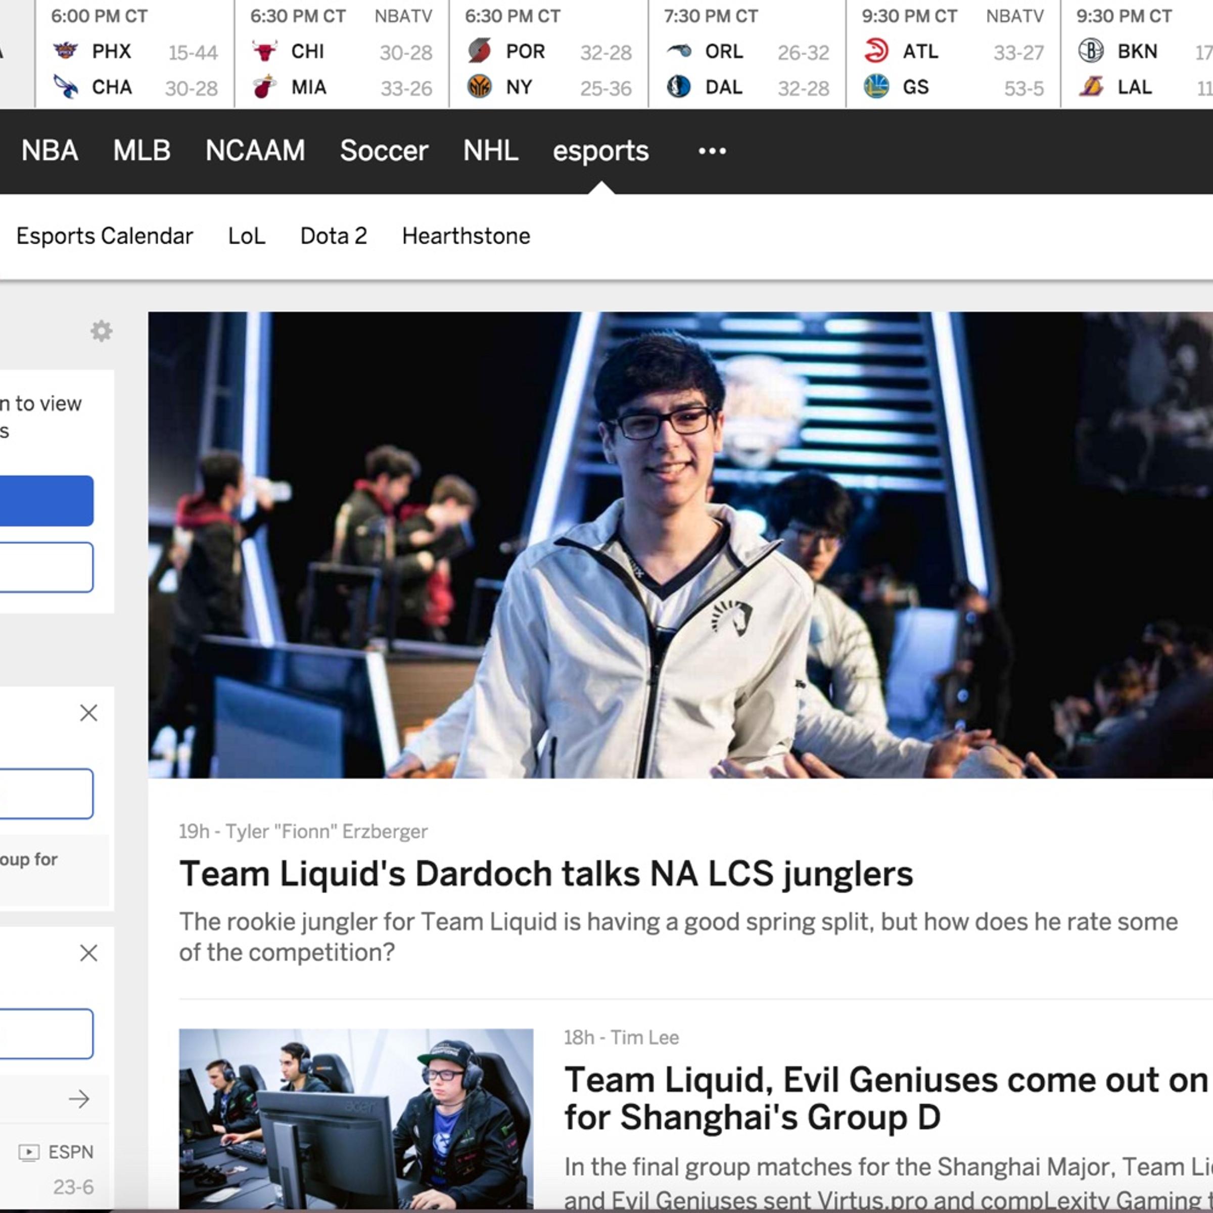Click the ESPN video broadcast icon
This screenshot has height=1213, width=1213.
(x=29, y=1152)
